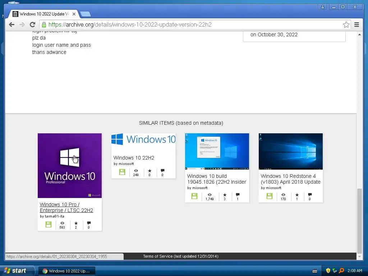Open the Windows 10 22H2 title link
This screenshot has height=276, width=368.
click(x=134, y=158)
